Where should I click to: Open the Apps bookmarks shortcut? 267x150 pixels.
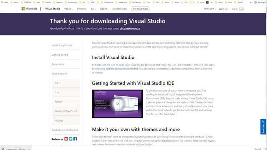[x=5, y=2]
